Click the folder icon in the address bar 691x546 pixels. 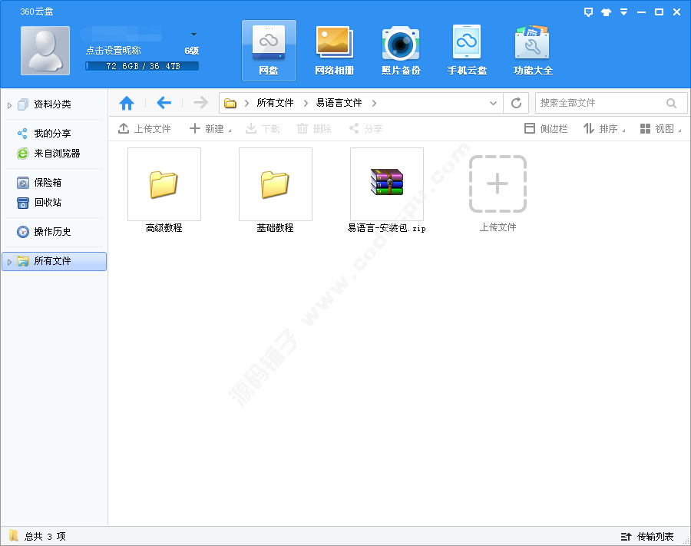(x=230, y=104)
